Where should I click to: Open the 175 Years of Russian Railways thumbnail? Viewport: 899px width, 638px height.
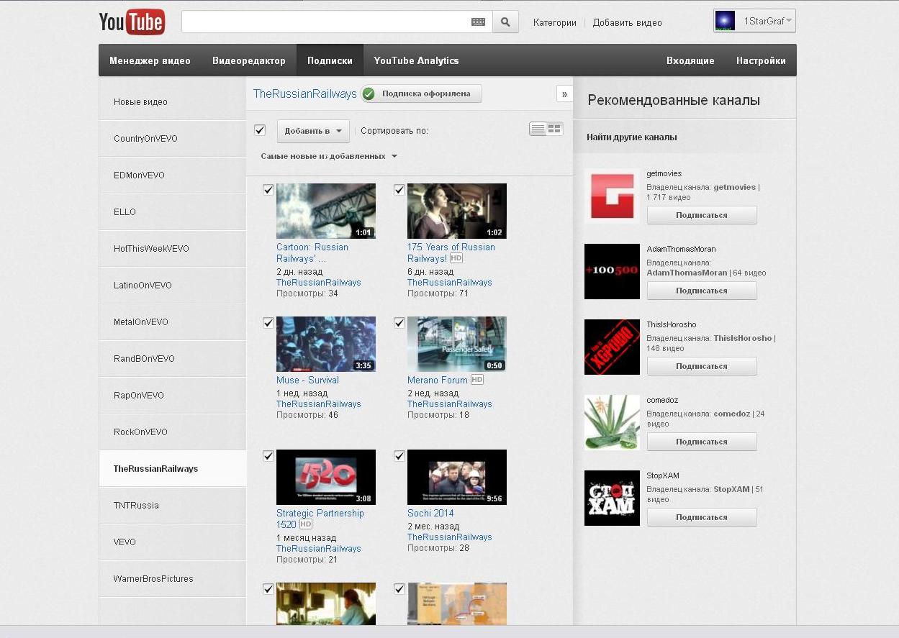click(457, 211)
